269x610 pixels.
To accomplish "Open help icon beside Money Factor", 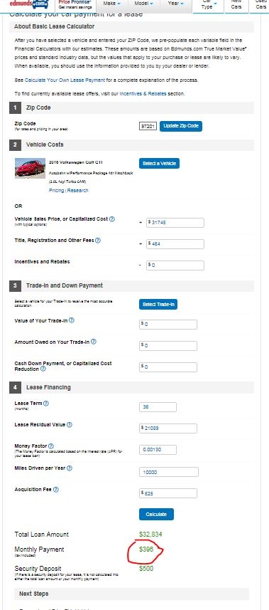I will 51,446.
